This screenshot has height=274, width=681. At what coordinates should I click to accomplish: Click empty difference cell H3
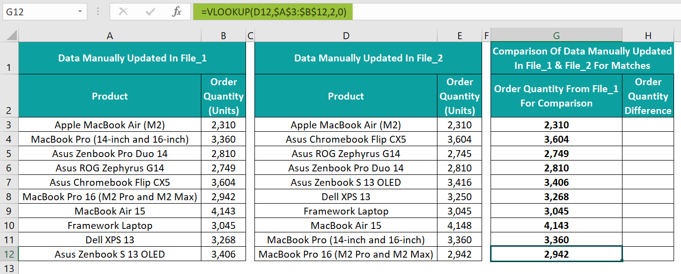(648, 125)
